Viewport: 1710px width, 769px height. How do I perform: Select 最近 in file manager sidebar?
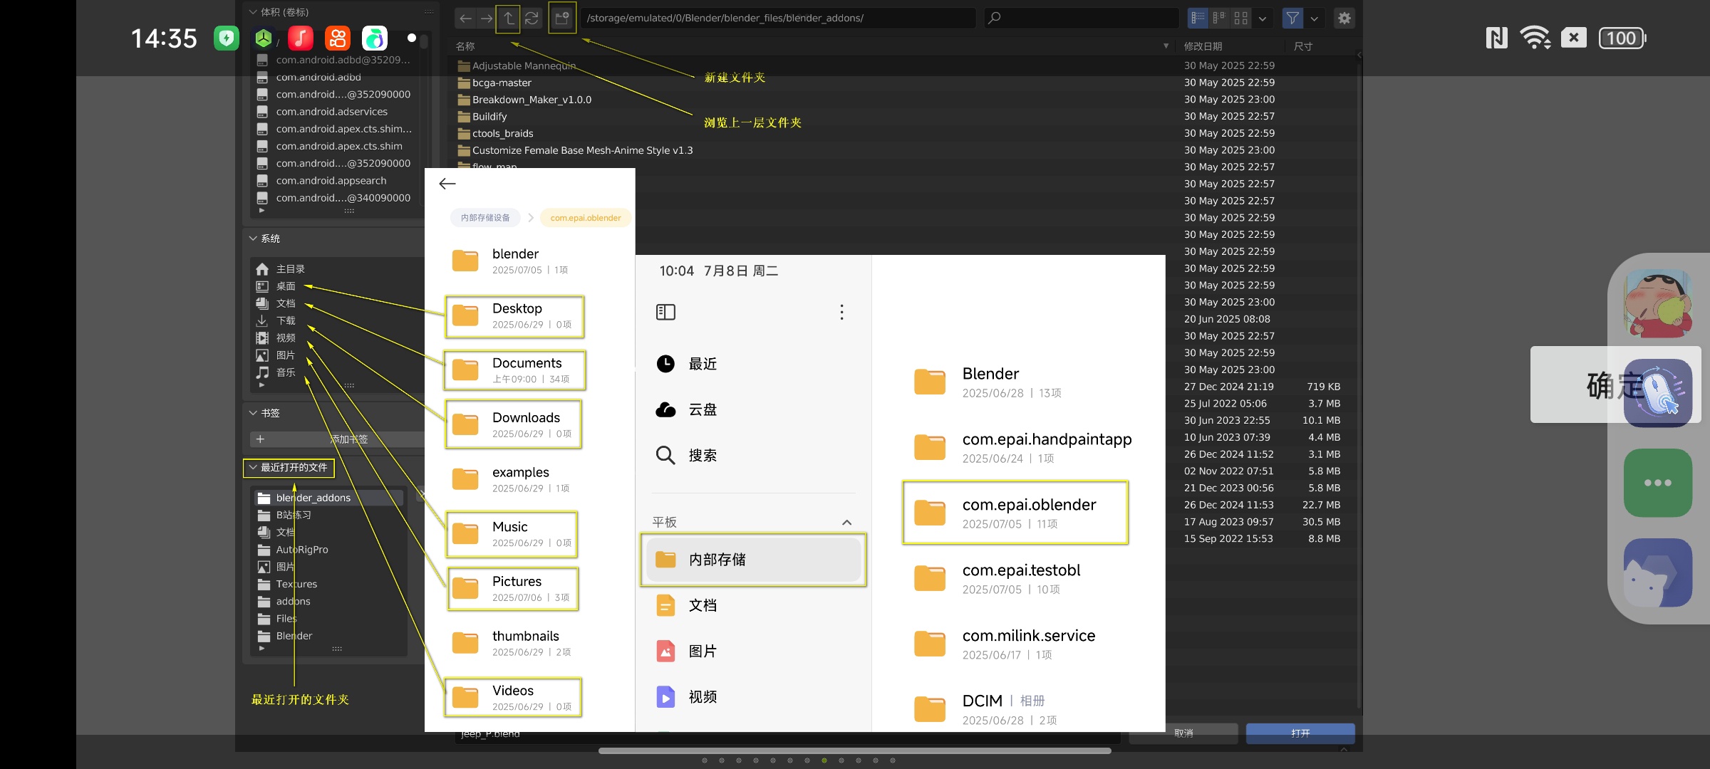[x=754, y=364]
